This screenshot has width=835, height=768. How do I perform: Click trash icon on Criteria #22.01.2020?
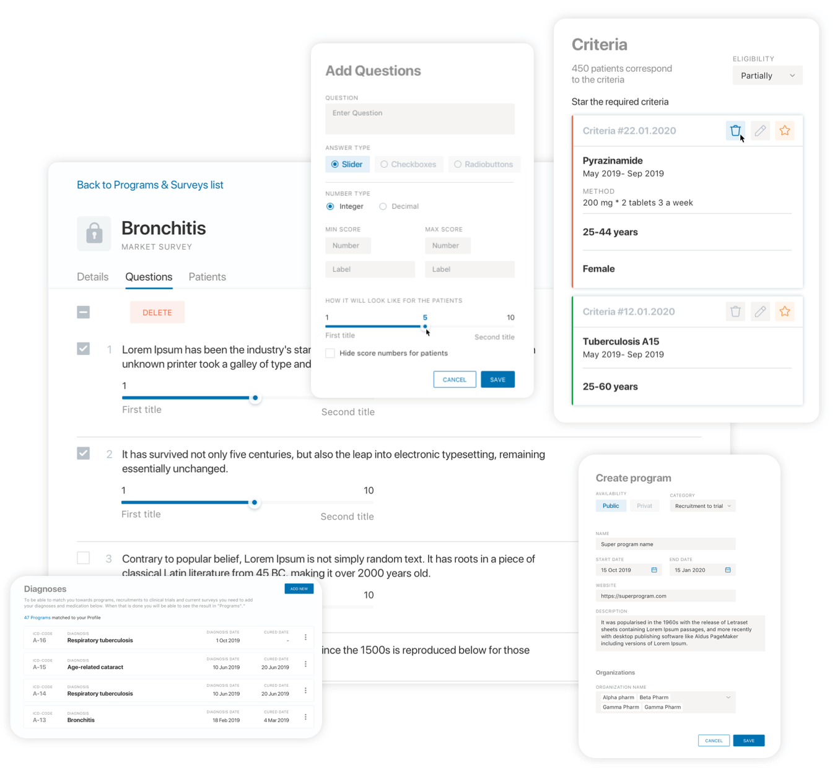click(x=735, y=131)
